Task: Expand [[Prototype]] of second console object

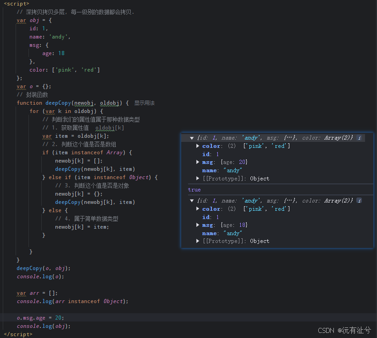Action: point(198,241)
